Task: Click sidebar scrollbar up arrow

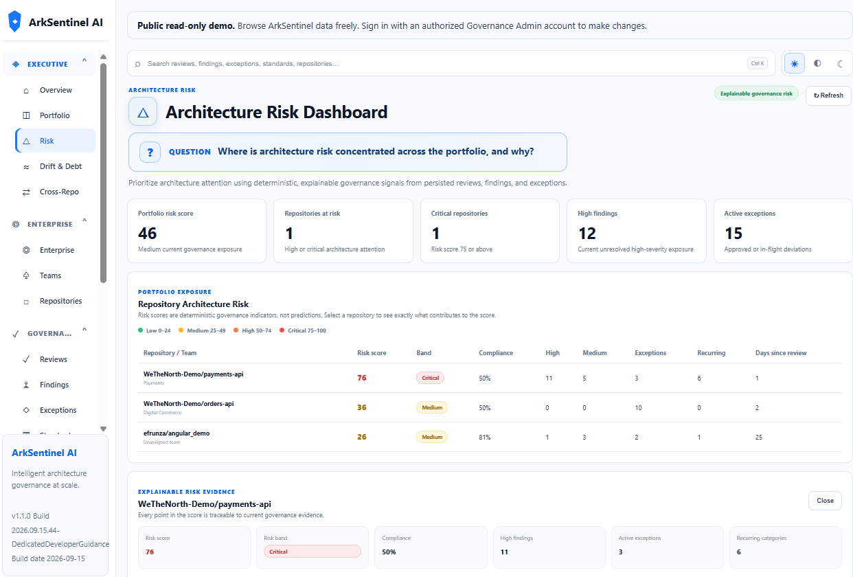Action: tap(103, 57)
